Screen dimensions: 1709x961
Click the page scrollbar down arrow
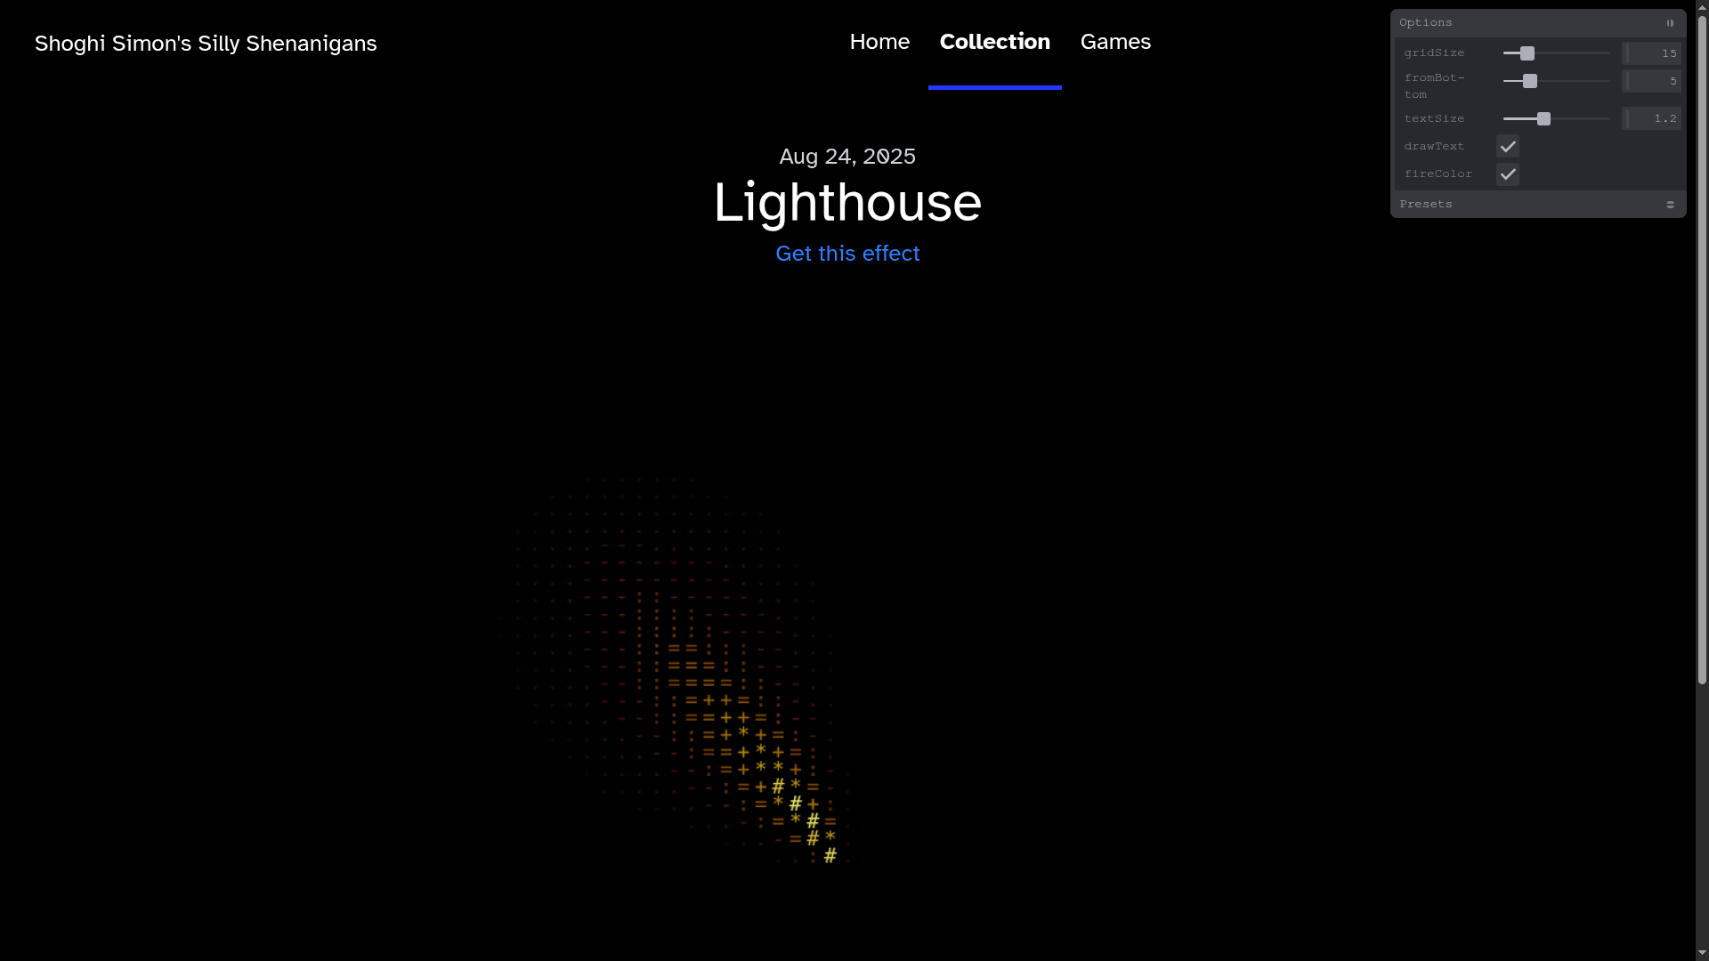click(1702, 953)
